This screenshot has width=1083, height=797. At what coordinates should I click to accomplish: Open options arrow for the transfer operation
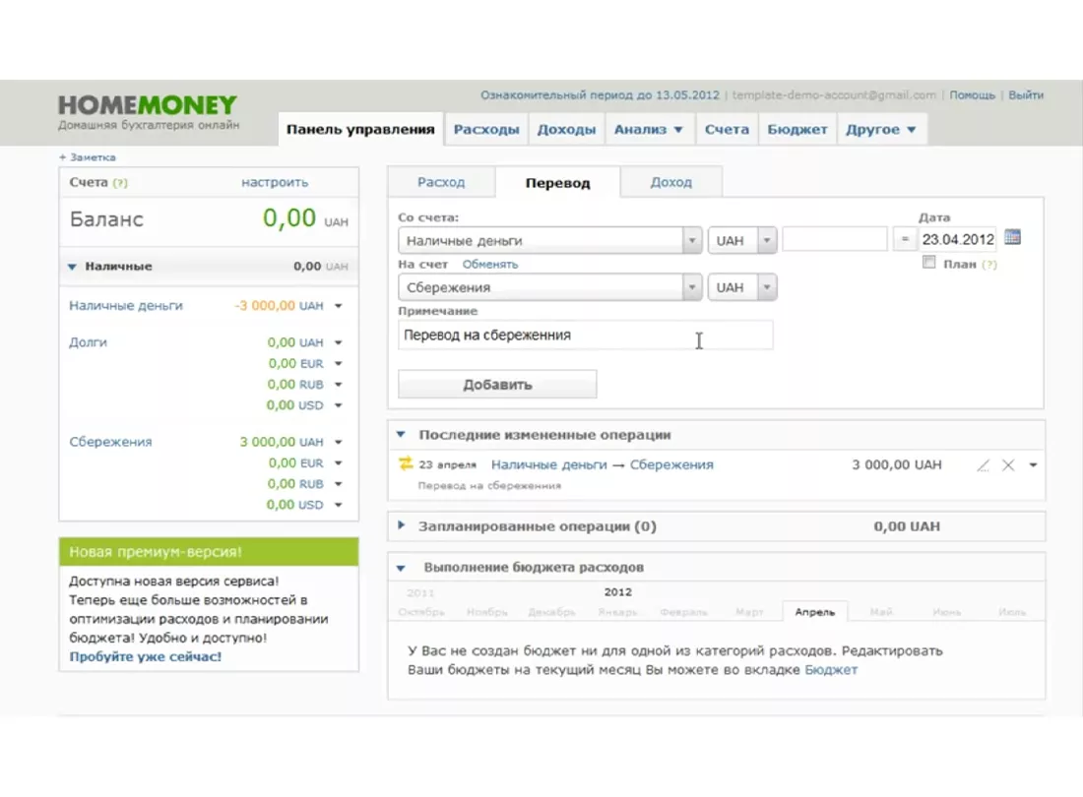1033,465
